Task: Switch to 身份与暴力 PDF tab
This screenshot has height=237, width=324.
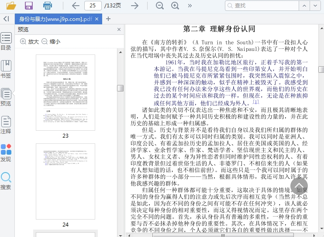Action: [55, 19]
